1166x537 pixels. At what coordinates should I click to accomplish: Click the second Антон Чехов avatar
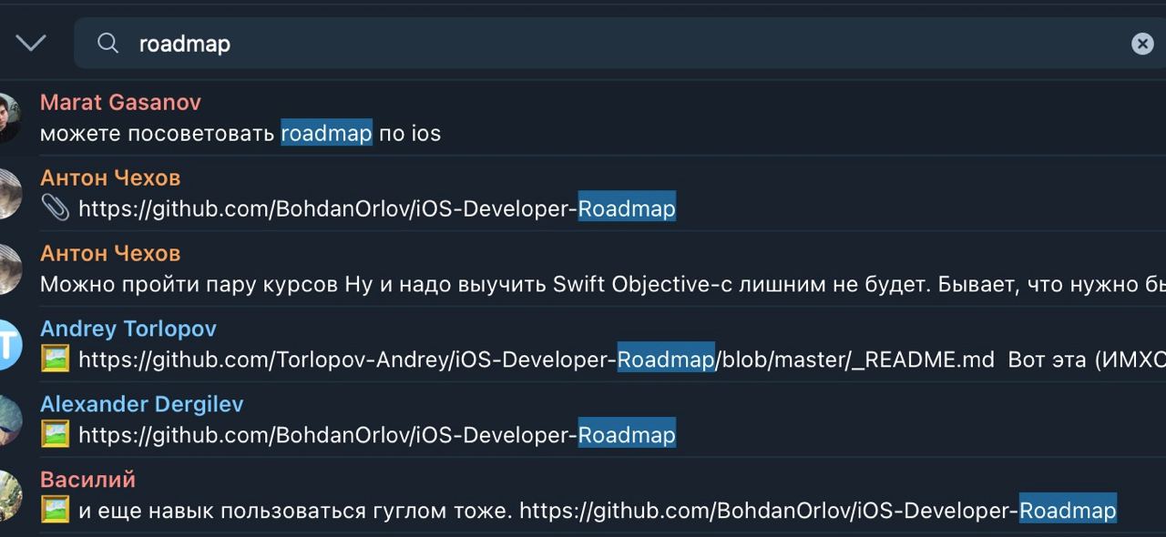click(x=7, y=268)
